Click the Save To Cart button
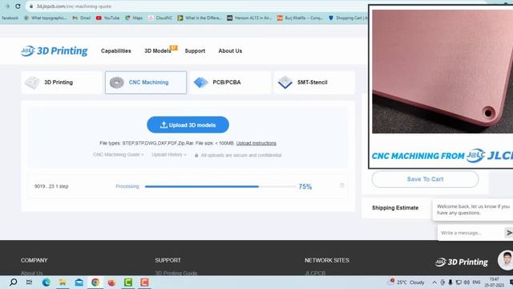The height and width of the screenshot is (289, 513). 425,179
